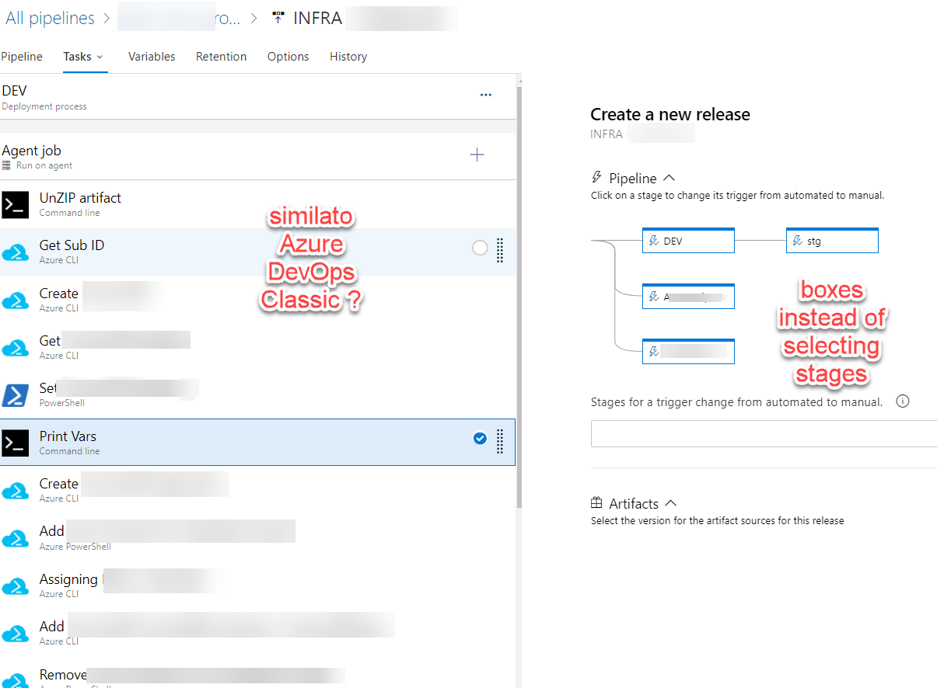Switch to the Retention tab
The height and width of the screenshot is (688, 937).
tap(221, 57)
